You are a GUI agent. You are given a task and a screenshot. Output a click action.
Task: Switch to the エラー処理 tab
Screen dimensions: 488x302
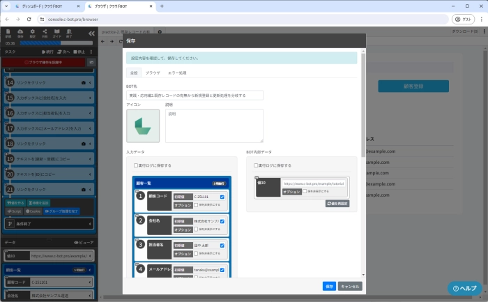click(178, 73)
